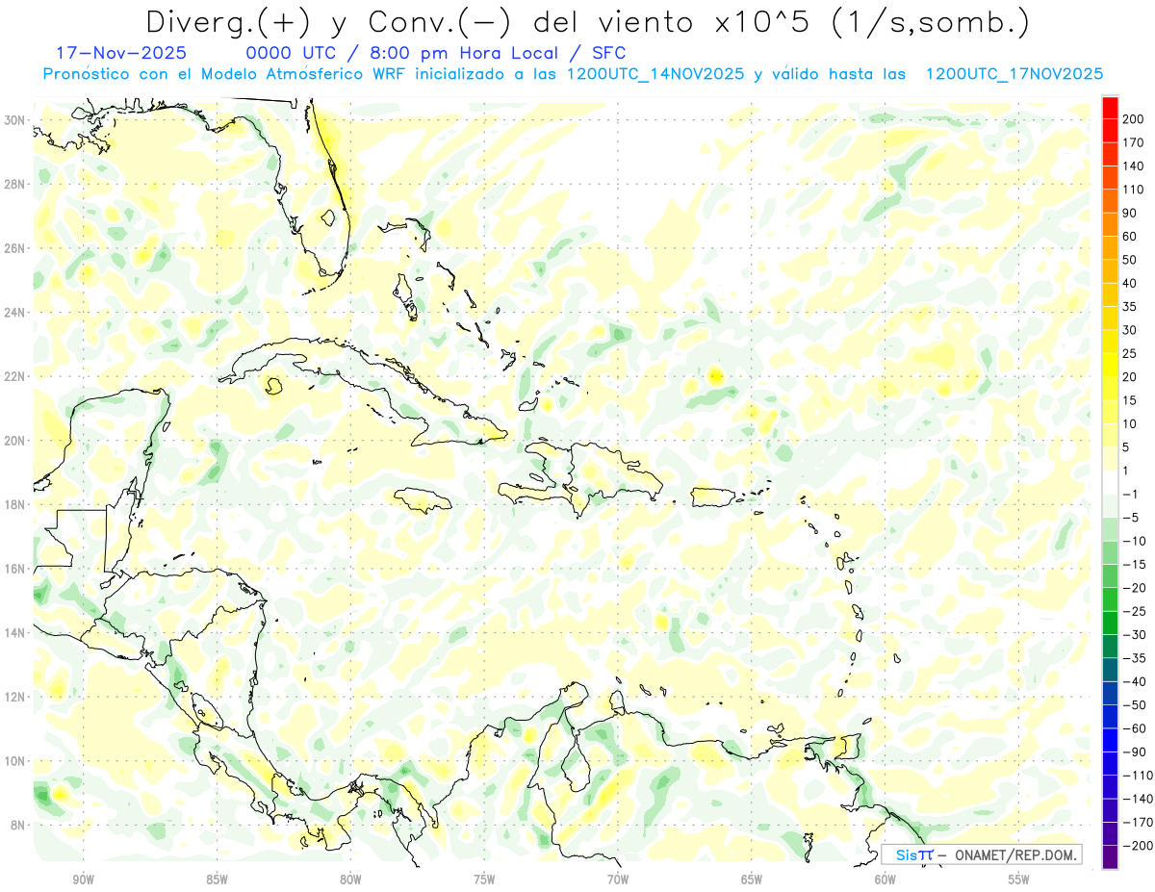Click the blue colorbar swatch between -60 and -90
1155x892 pixels.
pyautogui.click(x=1110, y=740)
